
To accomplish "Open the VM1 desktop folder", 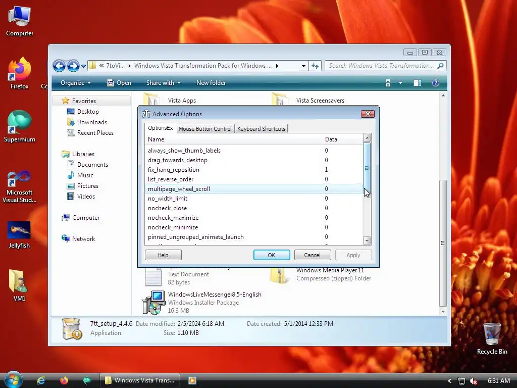I will coord(19,286).
